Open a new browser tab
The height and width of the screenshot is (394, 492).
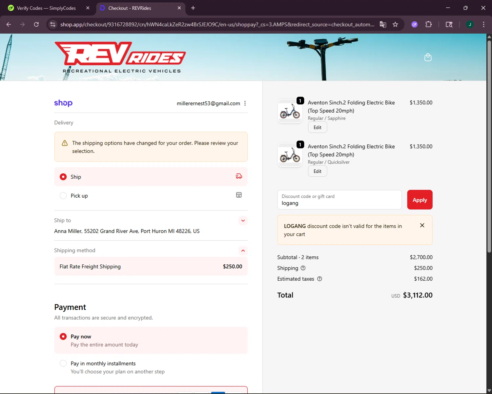[x=193, y=8]
